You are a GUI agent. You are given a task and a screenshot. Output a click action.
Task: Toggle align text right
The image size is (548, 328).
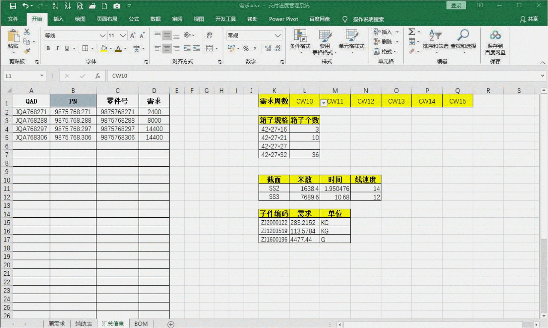point(176,48)
